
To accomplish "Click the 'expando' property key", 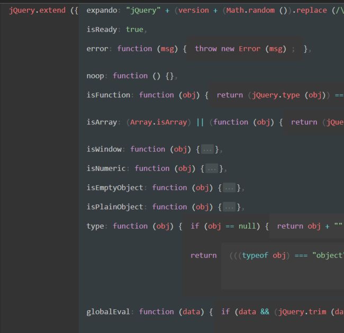I will click(102, 11).
